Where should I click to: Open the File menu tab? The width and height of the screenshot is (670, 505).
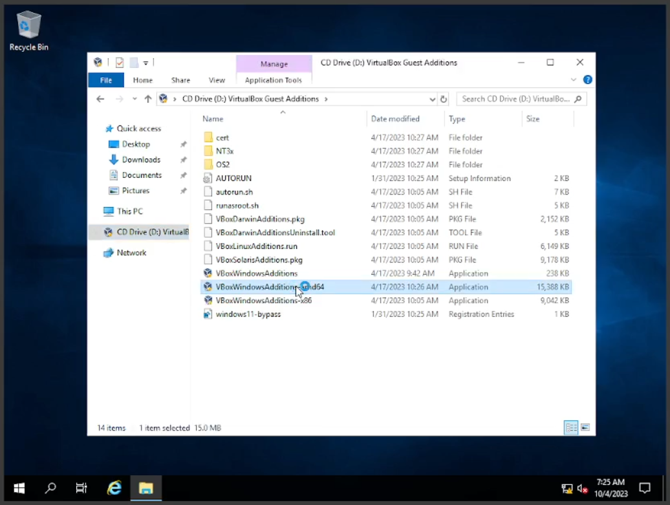click(106, 80)
